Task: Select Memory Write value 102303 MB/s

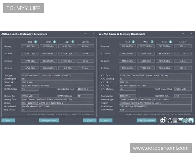Action: click(x=48, y=46)
